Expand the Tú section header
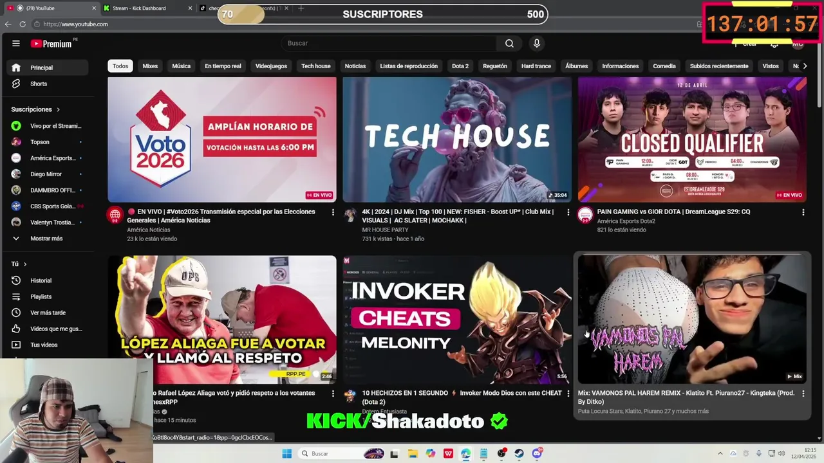 [x=19, y=264]
